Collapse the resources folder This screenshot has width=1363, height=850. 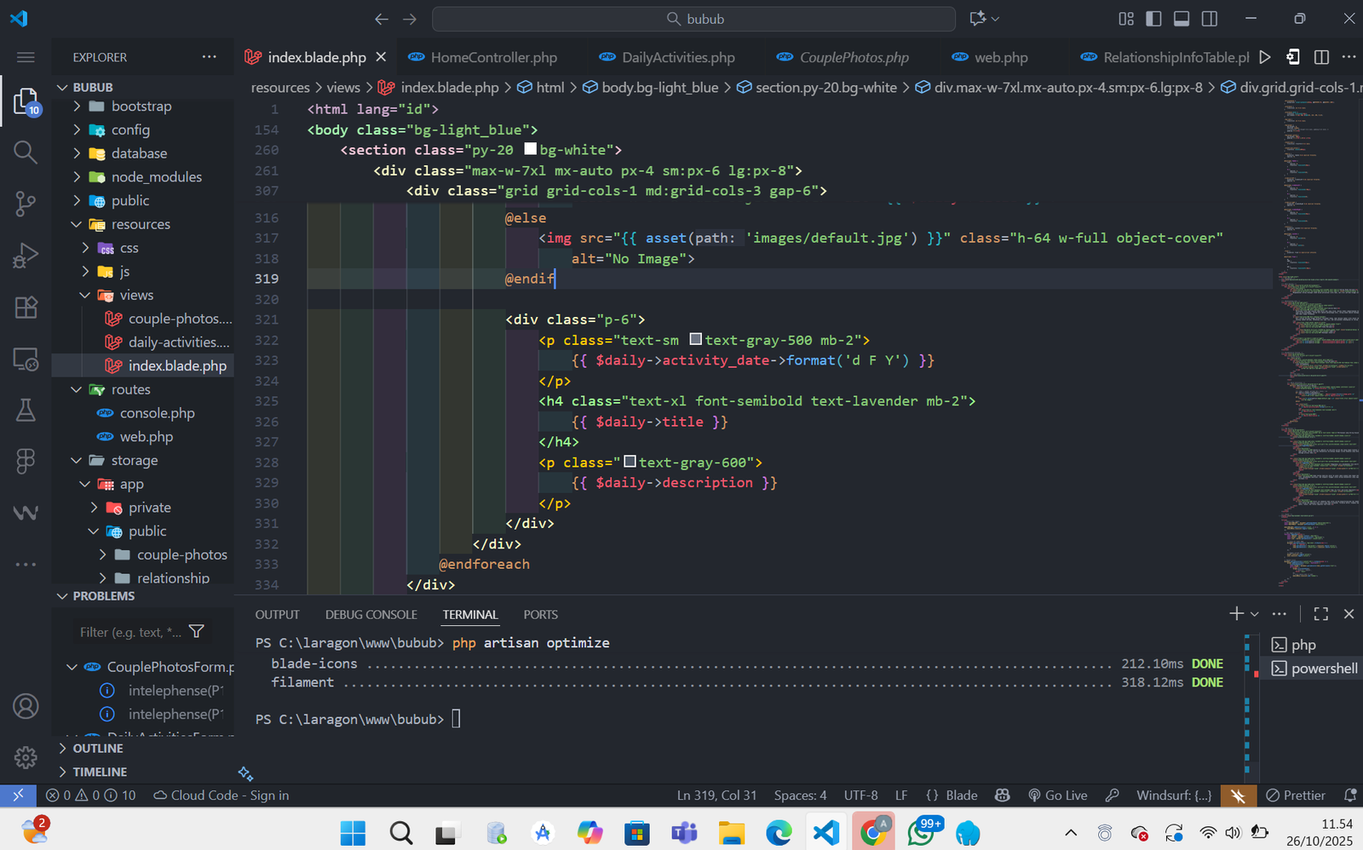140,224
